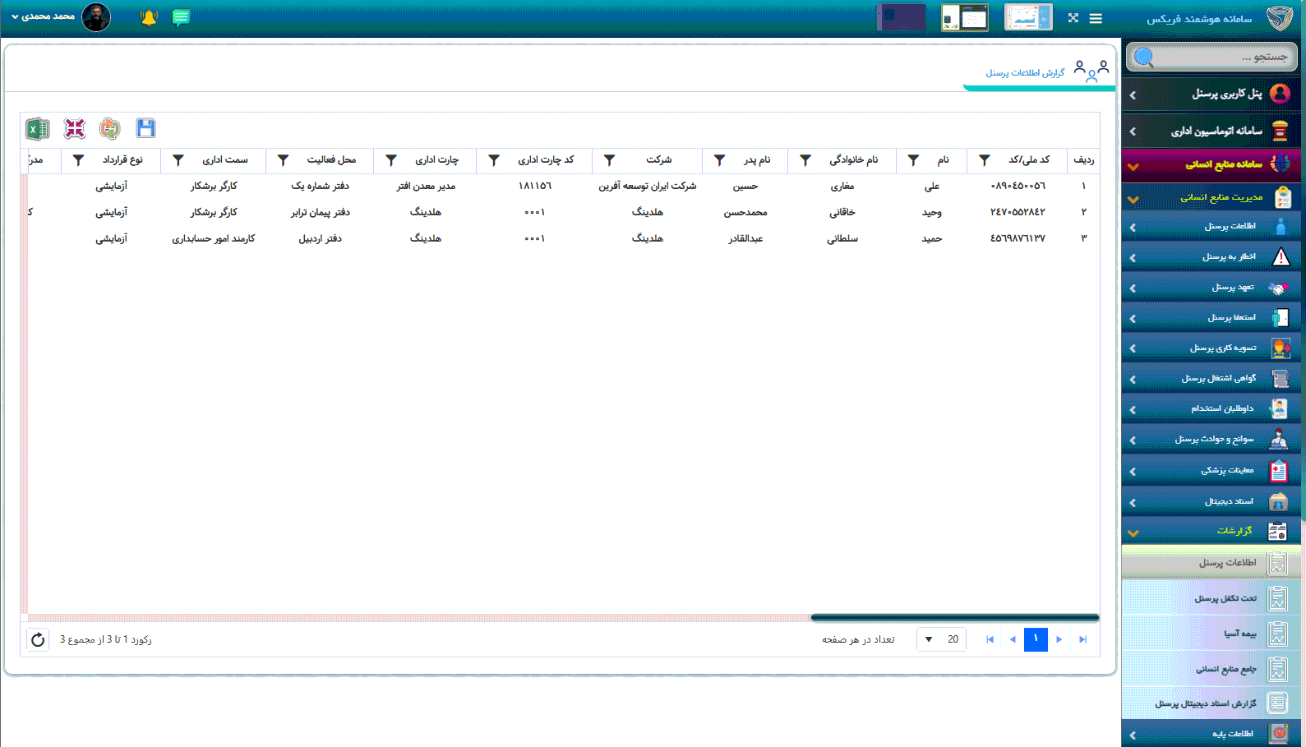Click the fullscreen expand arrows icon
The height and width of the screenshot is (747, 1306).
click(1073, 18)
